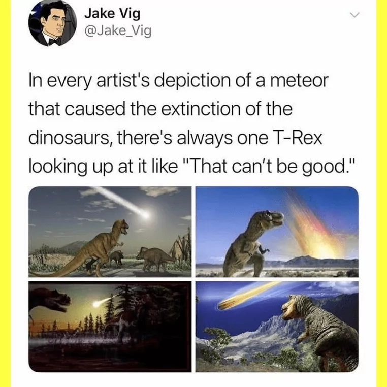Open Jake Vig's profile avatar
This screenshot has width=387, height=387.
click(x=52, y=23)
